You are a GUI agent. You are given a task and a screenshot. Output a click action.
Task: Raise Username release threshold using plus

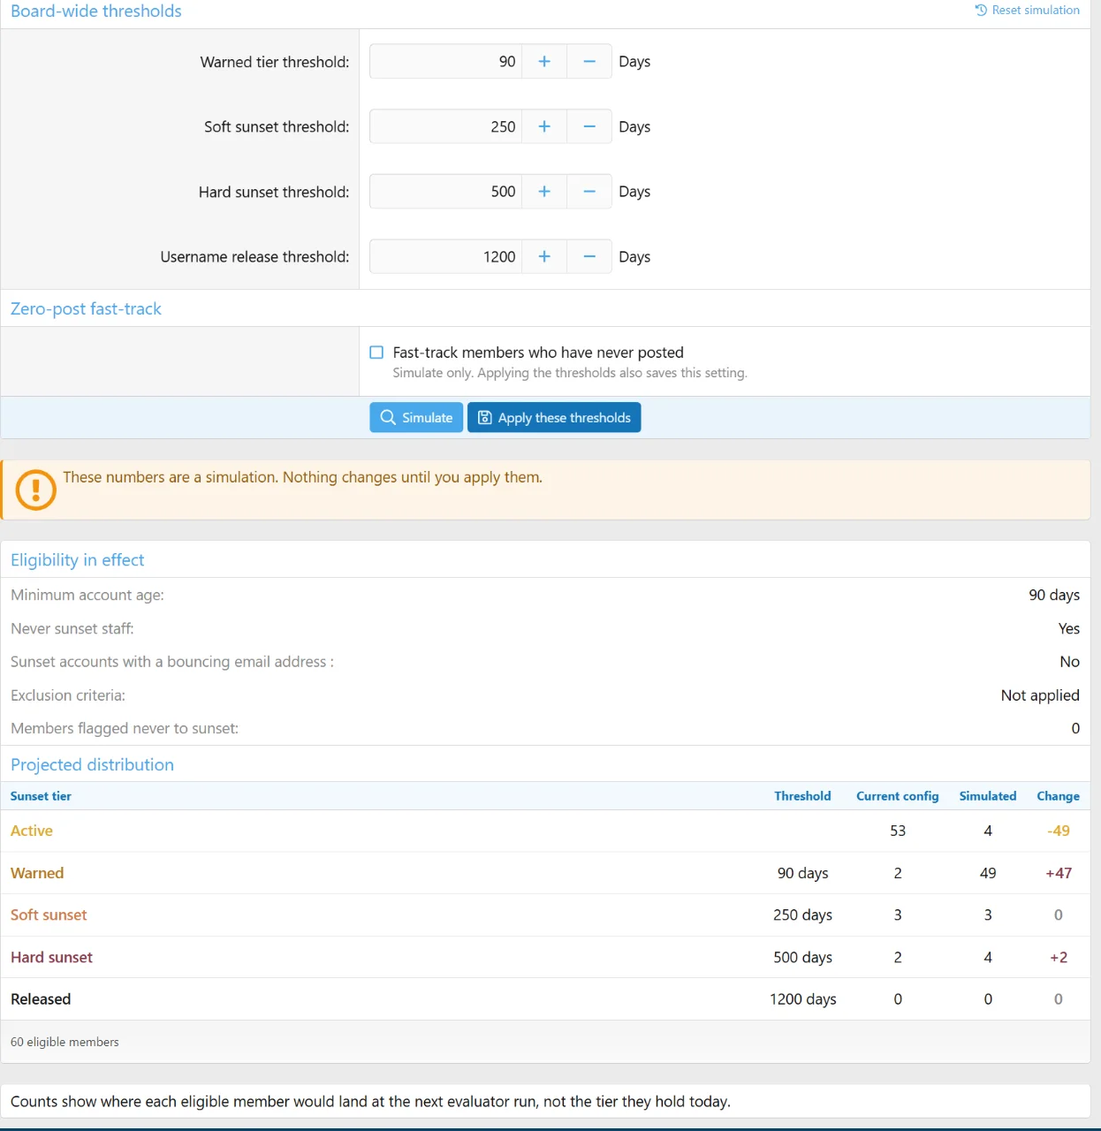[544, 256]
